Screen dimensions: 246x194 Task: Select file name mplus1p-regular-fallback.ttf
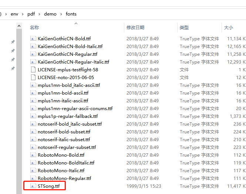[68, 116]
